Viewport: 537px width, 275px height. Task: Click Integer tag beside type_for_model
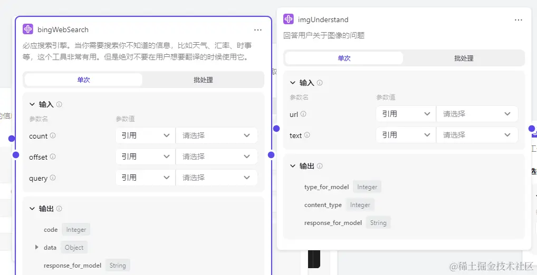click(x=367, y=187)
